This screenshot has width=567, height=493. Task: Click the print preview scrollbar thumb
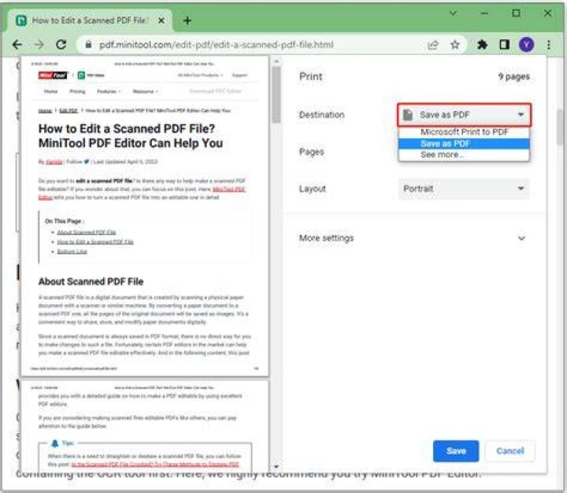click(276, 94)
